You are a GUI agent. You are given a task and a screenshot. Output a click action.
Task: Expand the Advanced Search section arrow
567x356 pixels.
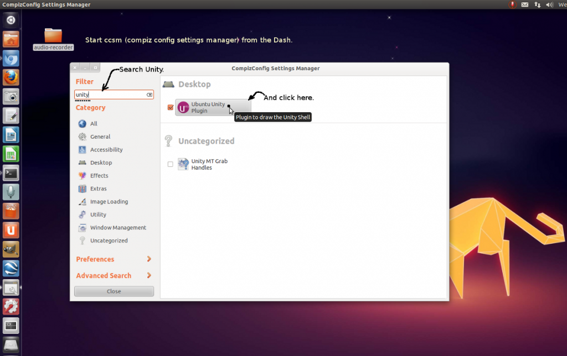click(149, 275)
